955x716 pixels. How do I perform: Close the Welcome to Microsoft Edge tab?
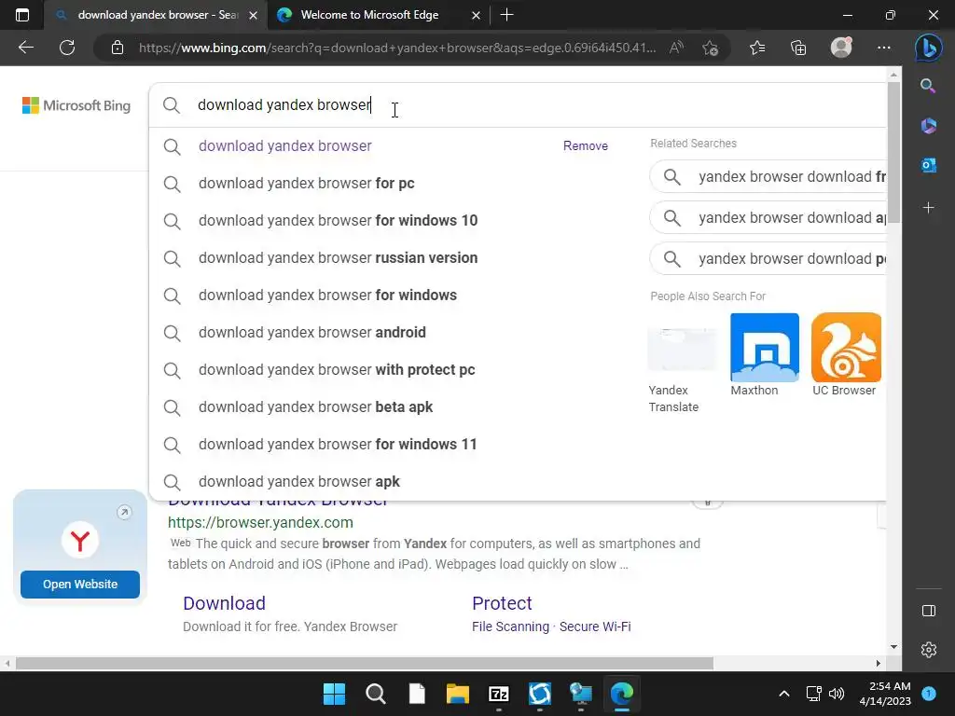477,15
